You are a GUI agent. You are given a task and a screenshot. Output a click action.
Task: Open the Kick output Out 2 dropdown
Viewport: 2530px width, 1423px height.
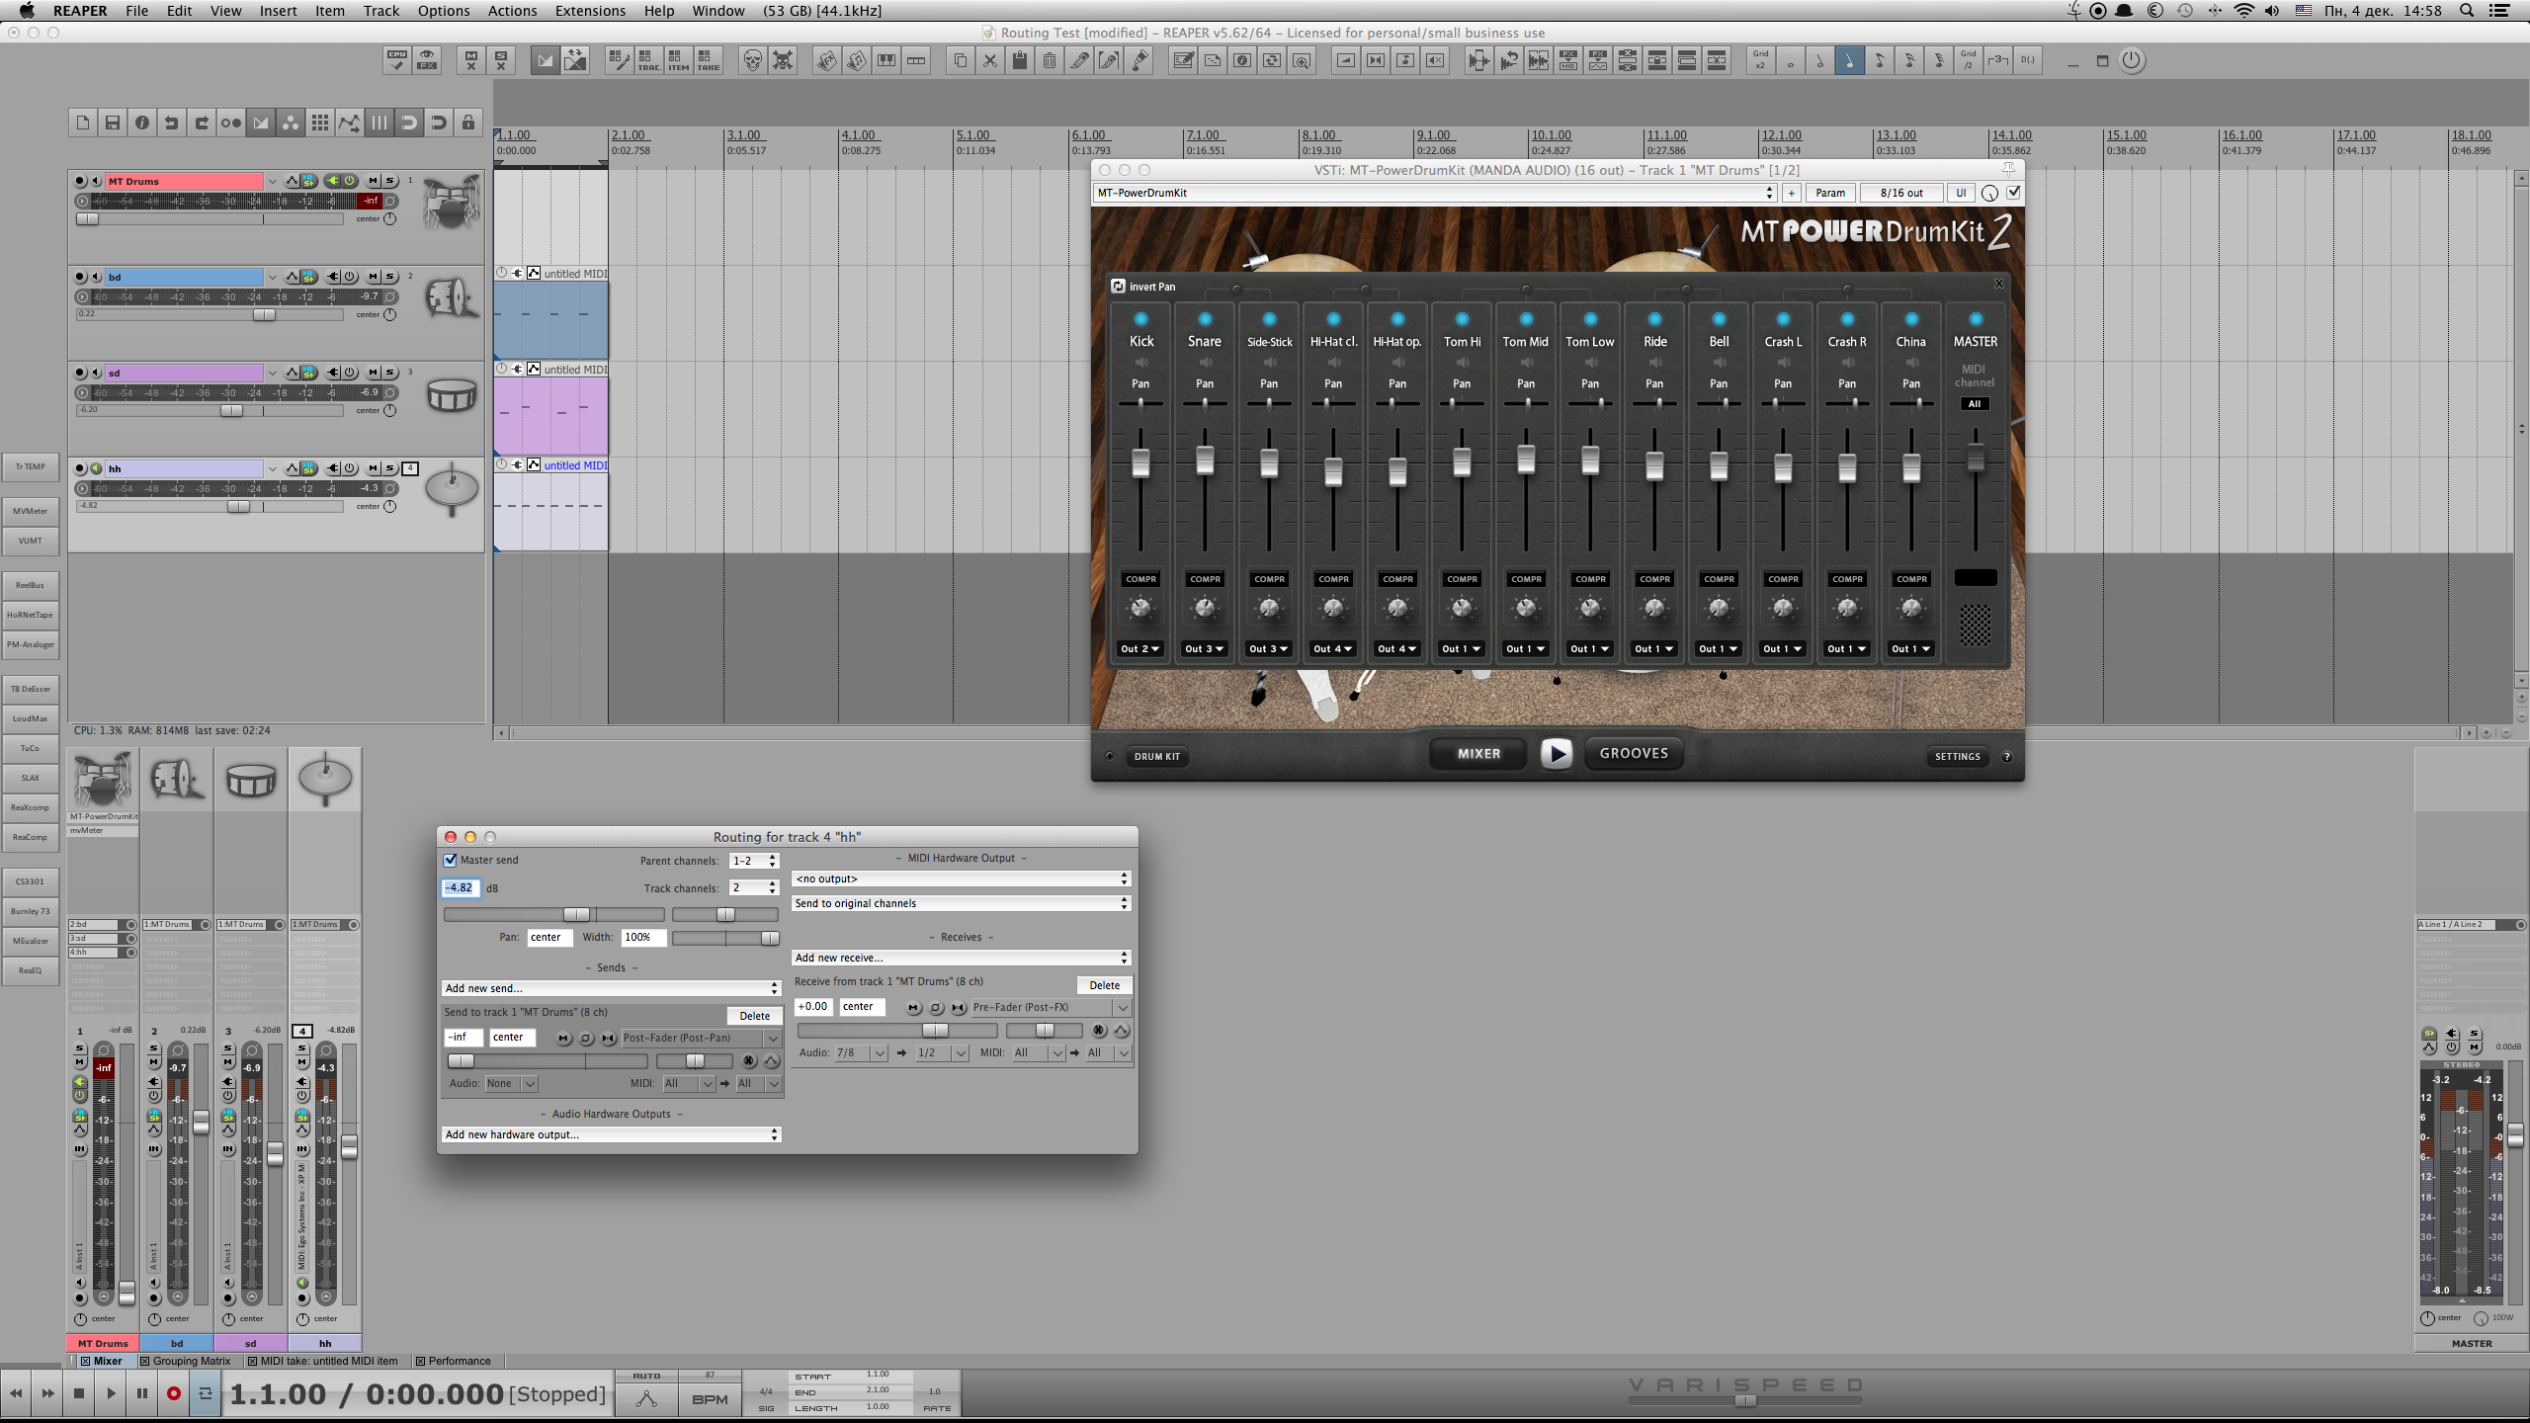click(x=1139, y=649)
